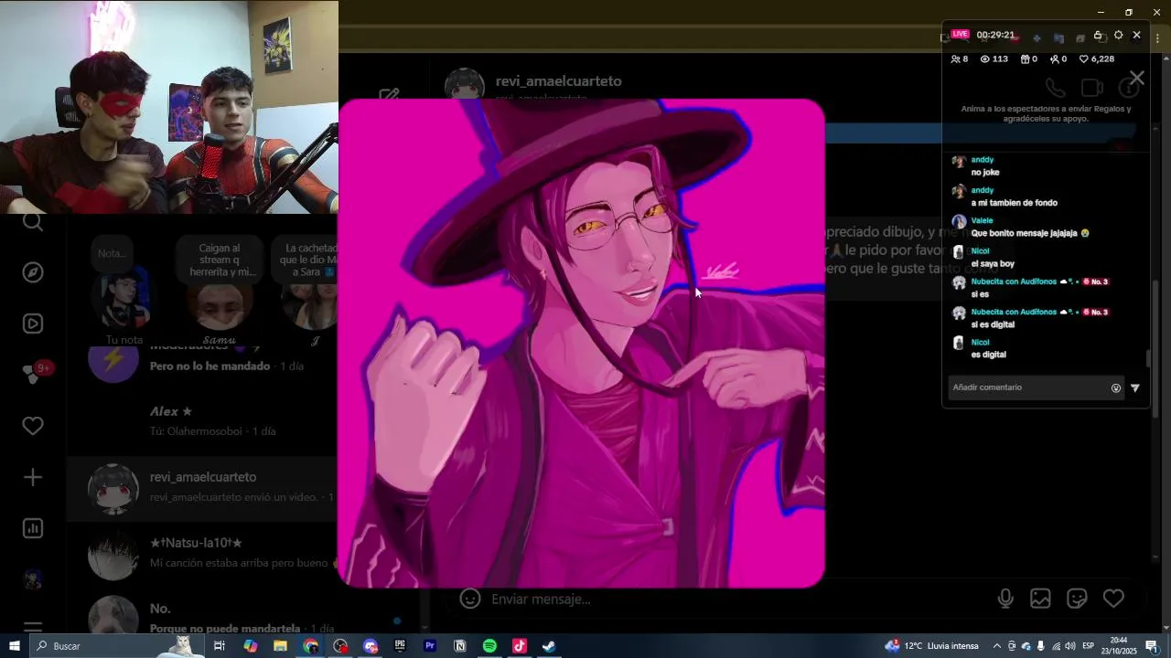The height and width of the screenshot is (658, 1171).
Task: Open the emoji picker in message box
Action: click(x=470, y=599)
